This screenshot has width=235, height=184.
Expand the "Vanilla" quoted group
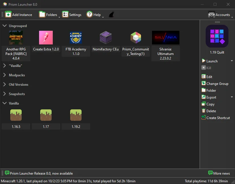tap(5, 66)
